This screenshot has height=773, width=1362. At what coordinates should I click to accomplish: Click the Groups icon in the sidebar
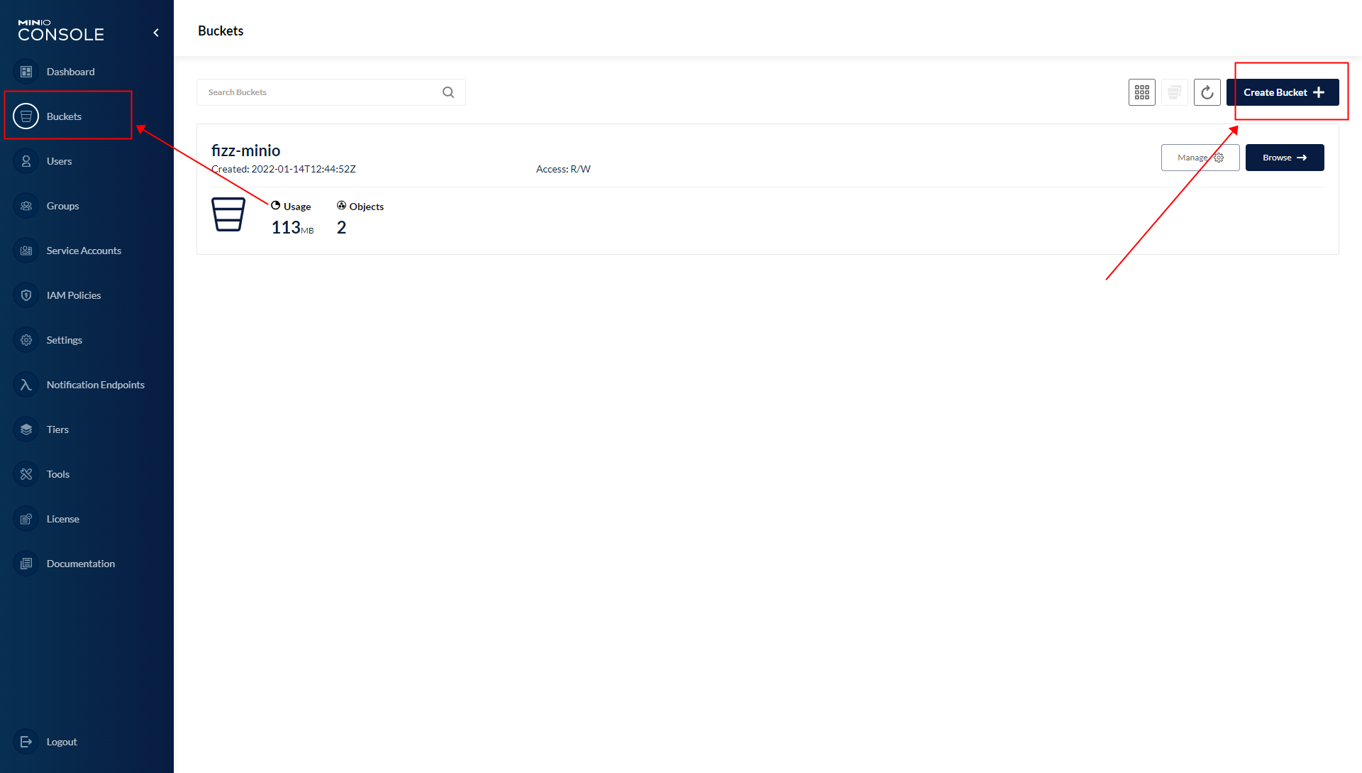[x=26, y=206]
